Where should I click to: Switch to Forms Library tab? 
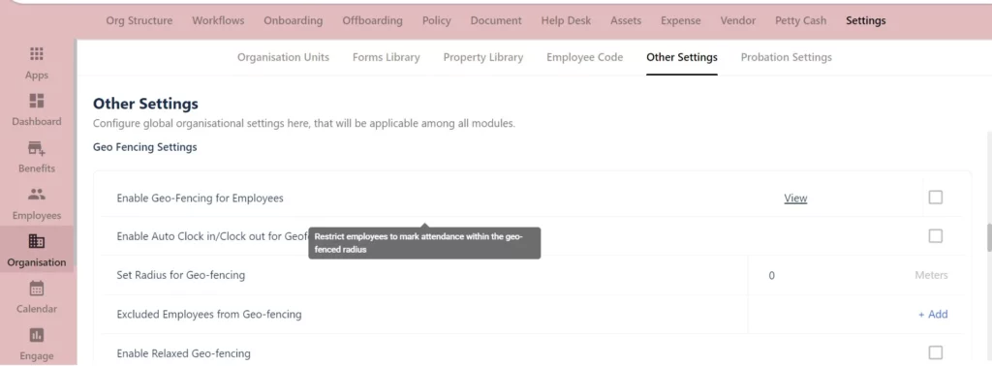(386, 57)
